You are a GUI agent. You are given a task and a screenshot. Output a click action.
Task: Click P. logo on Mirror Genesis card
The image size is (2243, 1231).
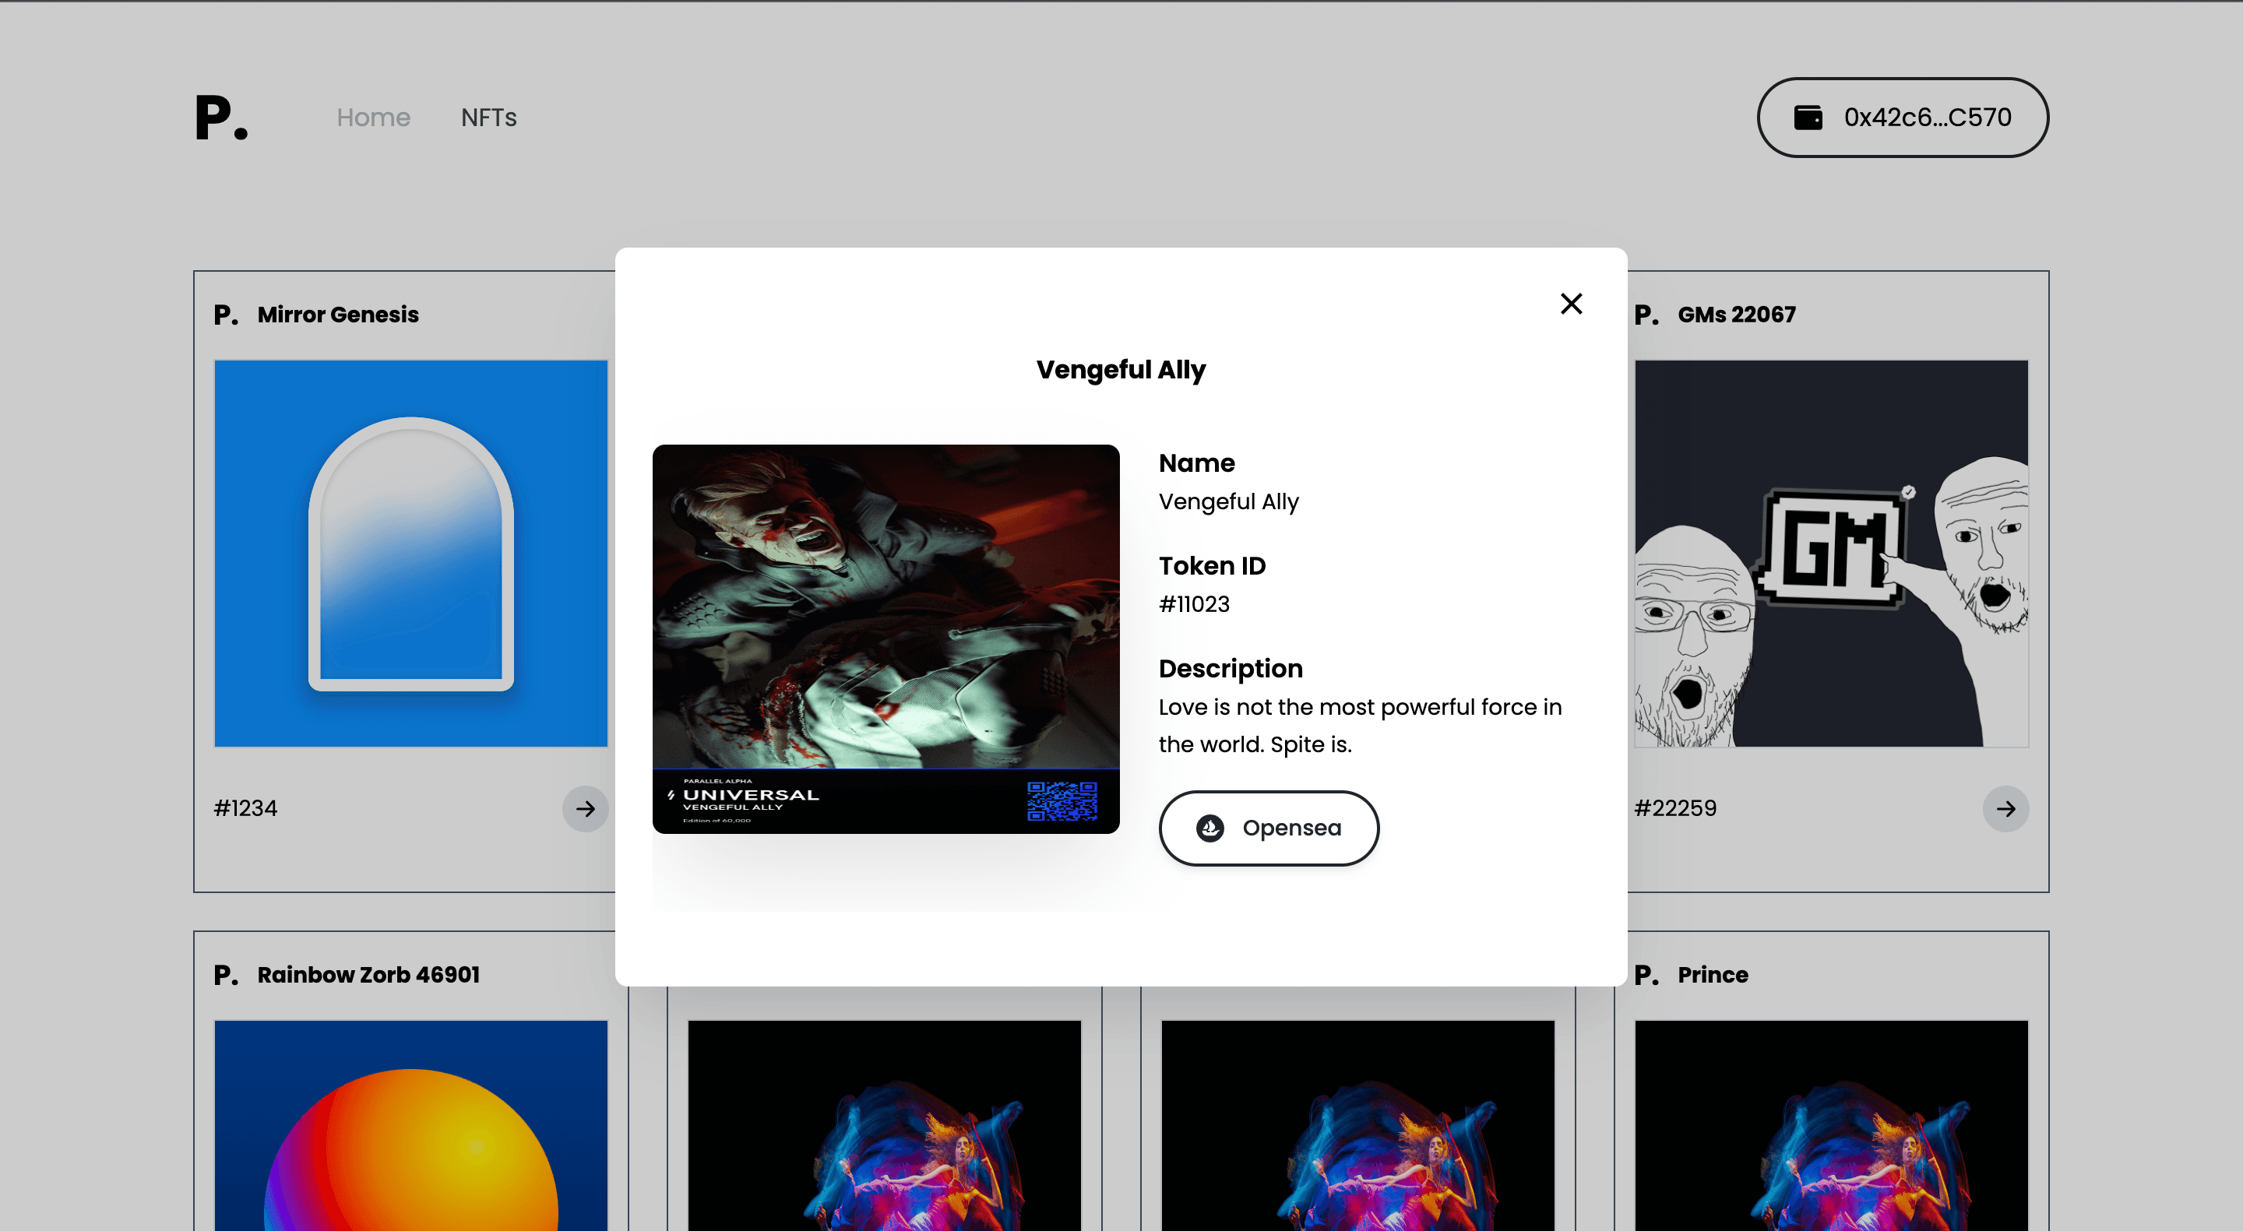point(226,315)
